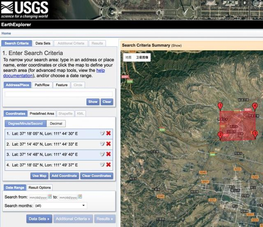Edit coordinate 2 pencil icon
The image size is (263, 227).
102,144
